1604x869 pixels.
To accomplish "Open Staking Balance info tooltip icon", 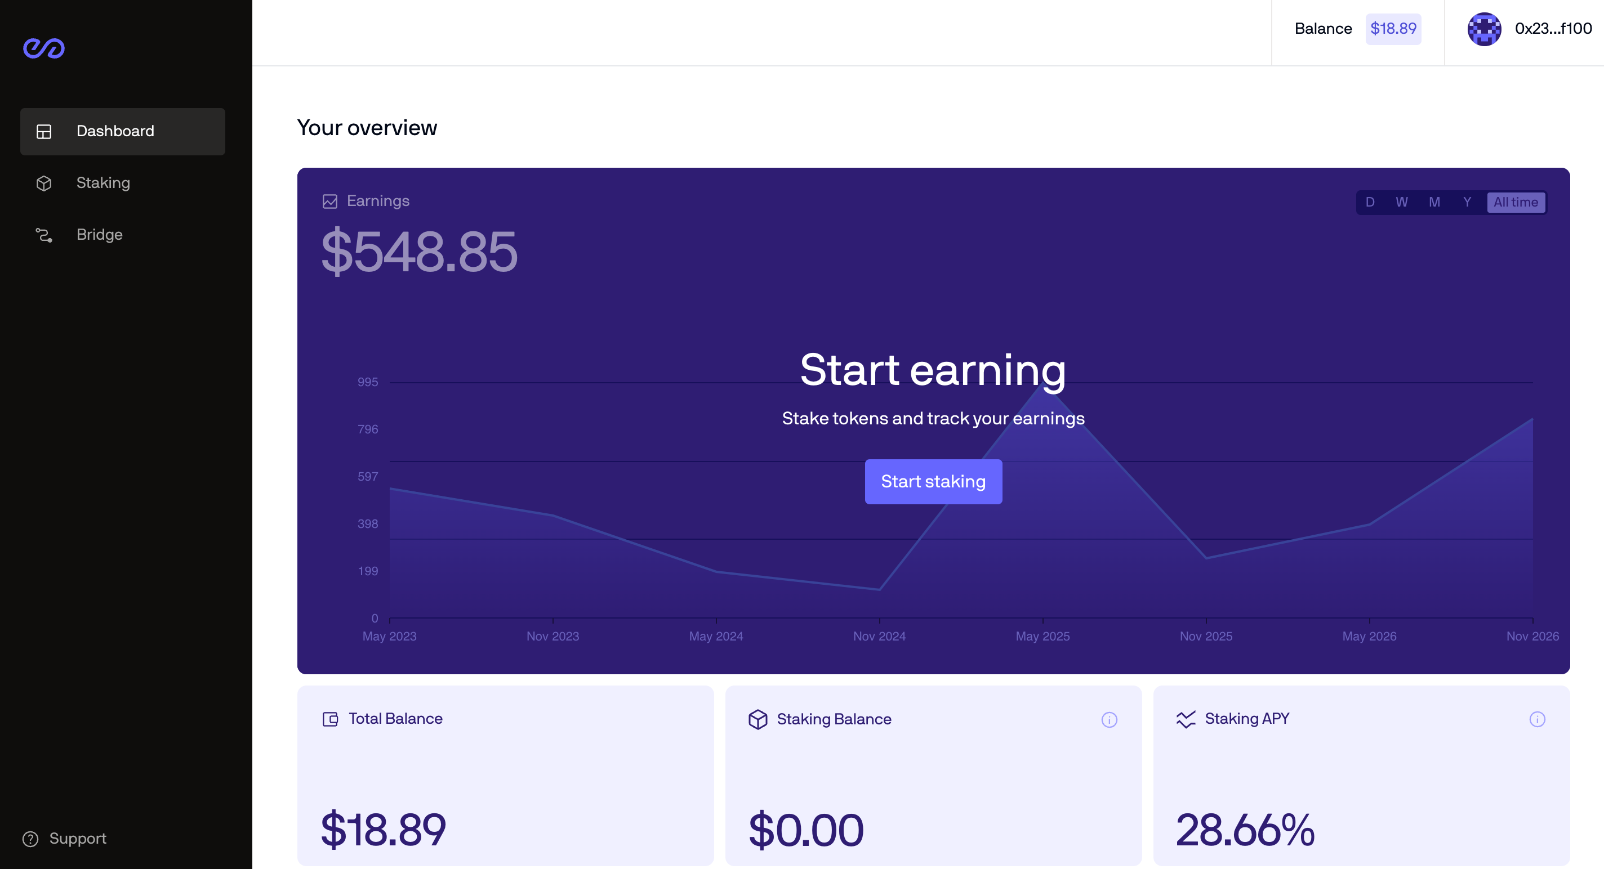I will [x=1109, y=720].
